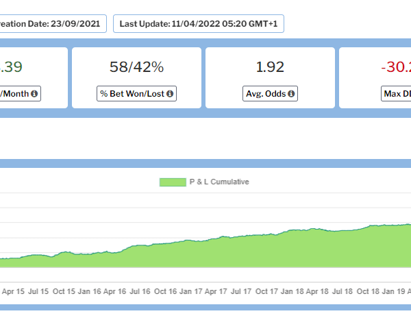Click the Max DD label button
The height and width of the screenshot is (318, 411).
(x=396, y=94)
